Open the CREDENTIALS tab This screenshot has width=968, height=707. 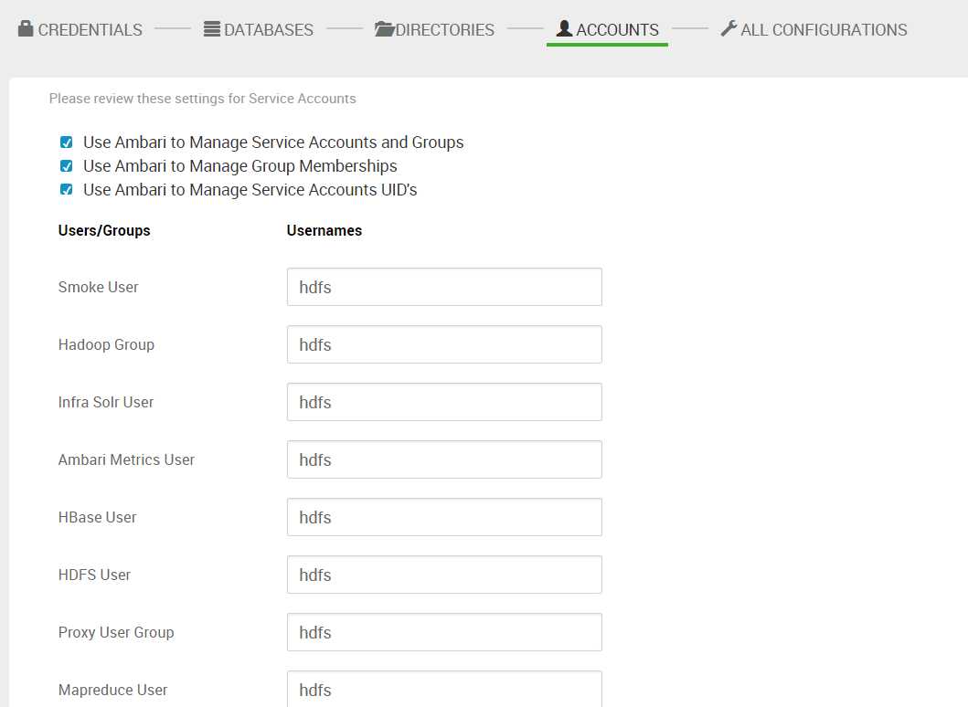(x=80, y=29)
